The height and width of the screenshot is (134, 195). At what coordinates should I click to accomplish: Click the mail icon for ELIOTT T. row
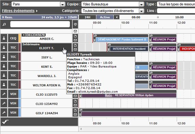(75, 50)
